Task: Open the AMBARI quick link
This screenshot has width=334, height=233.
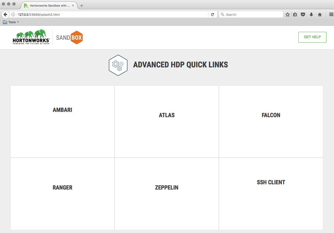Action: pyautogui.click(x=62, y=110)
